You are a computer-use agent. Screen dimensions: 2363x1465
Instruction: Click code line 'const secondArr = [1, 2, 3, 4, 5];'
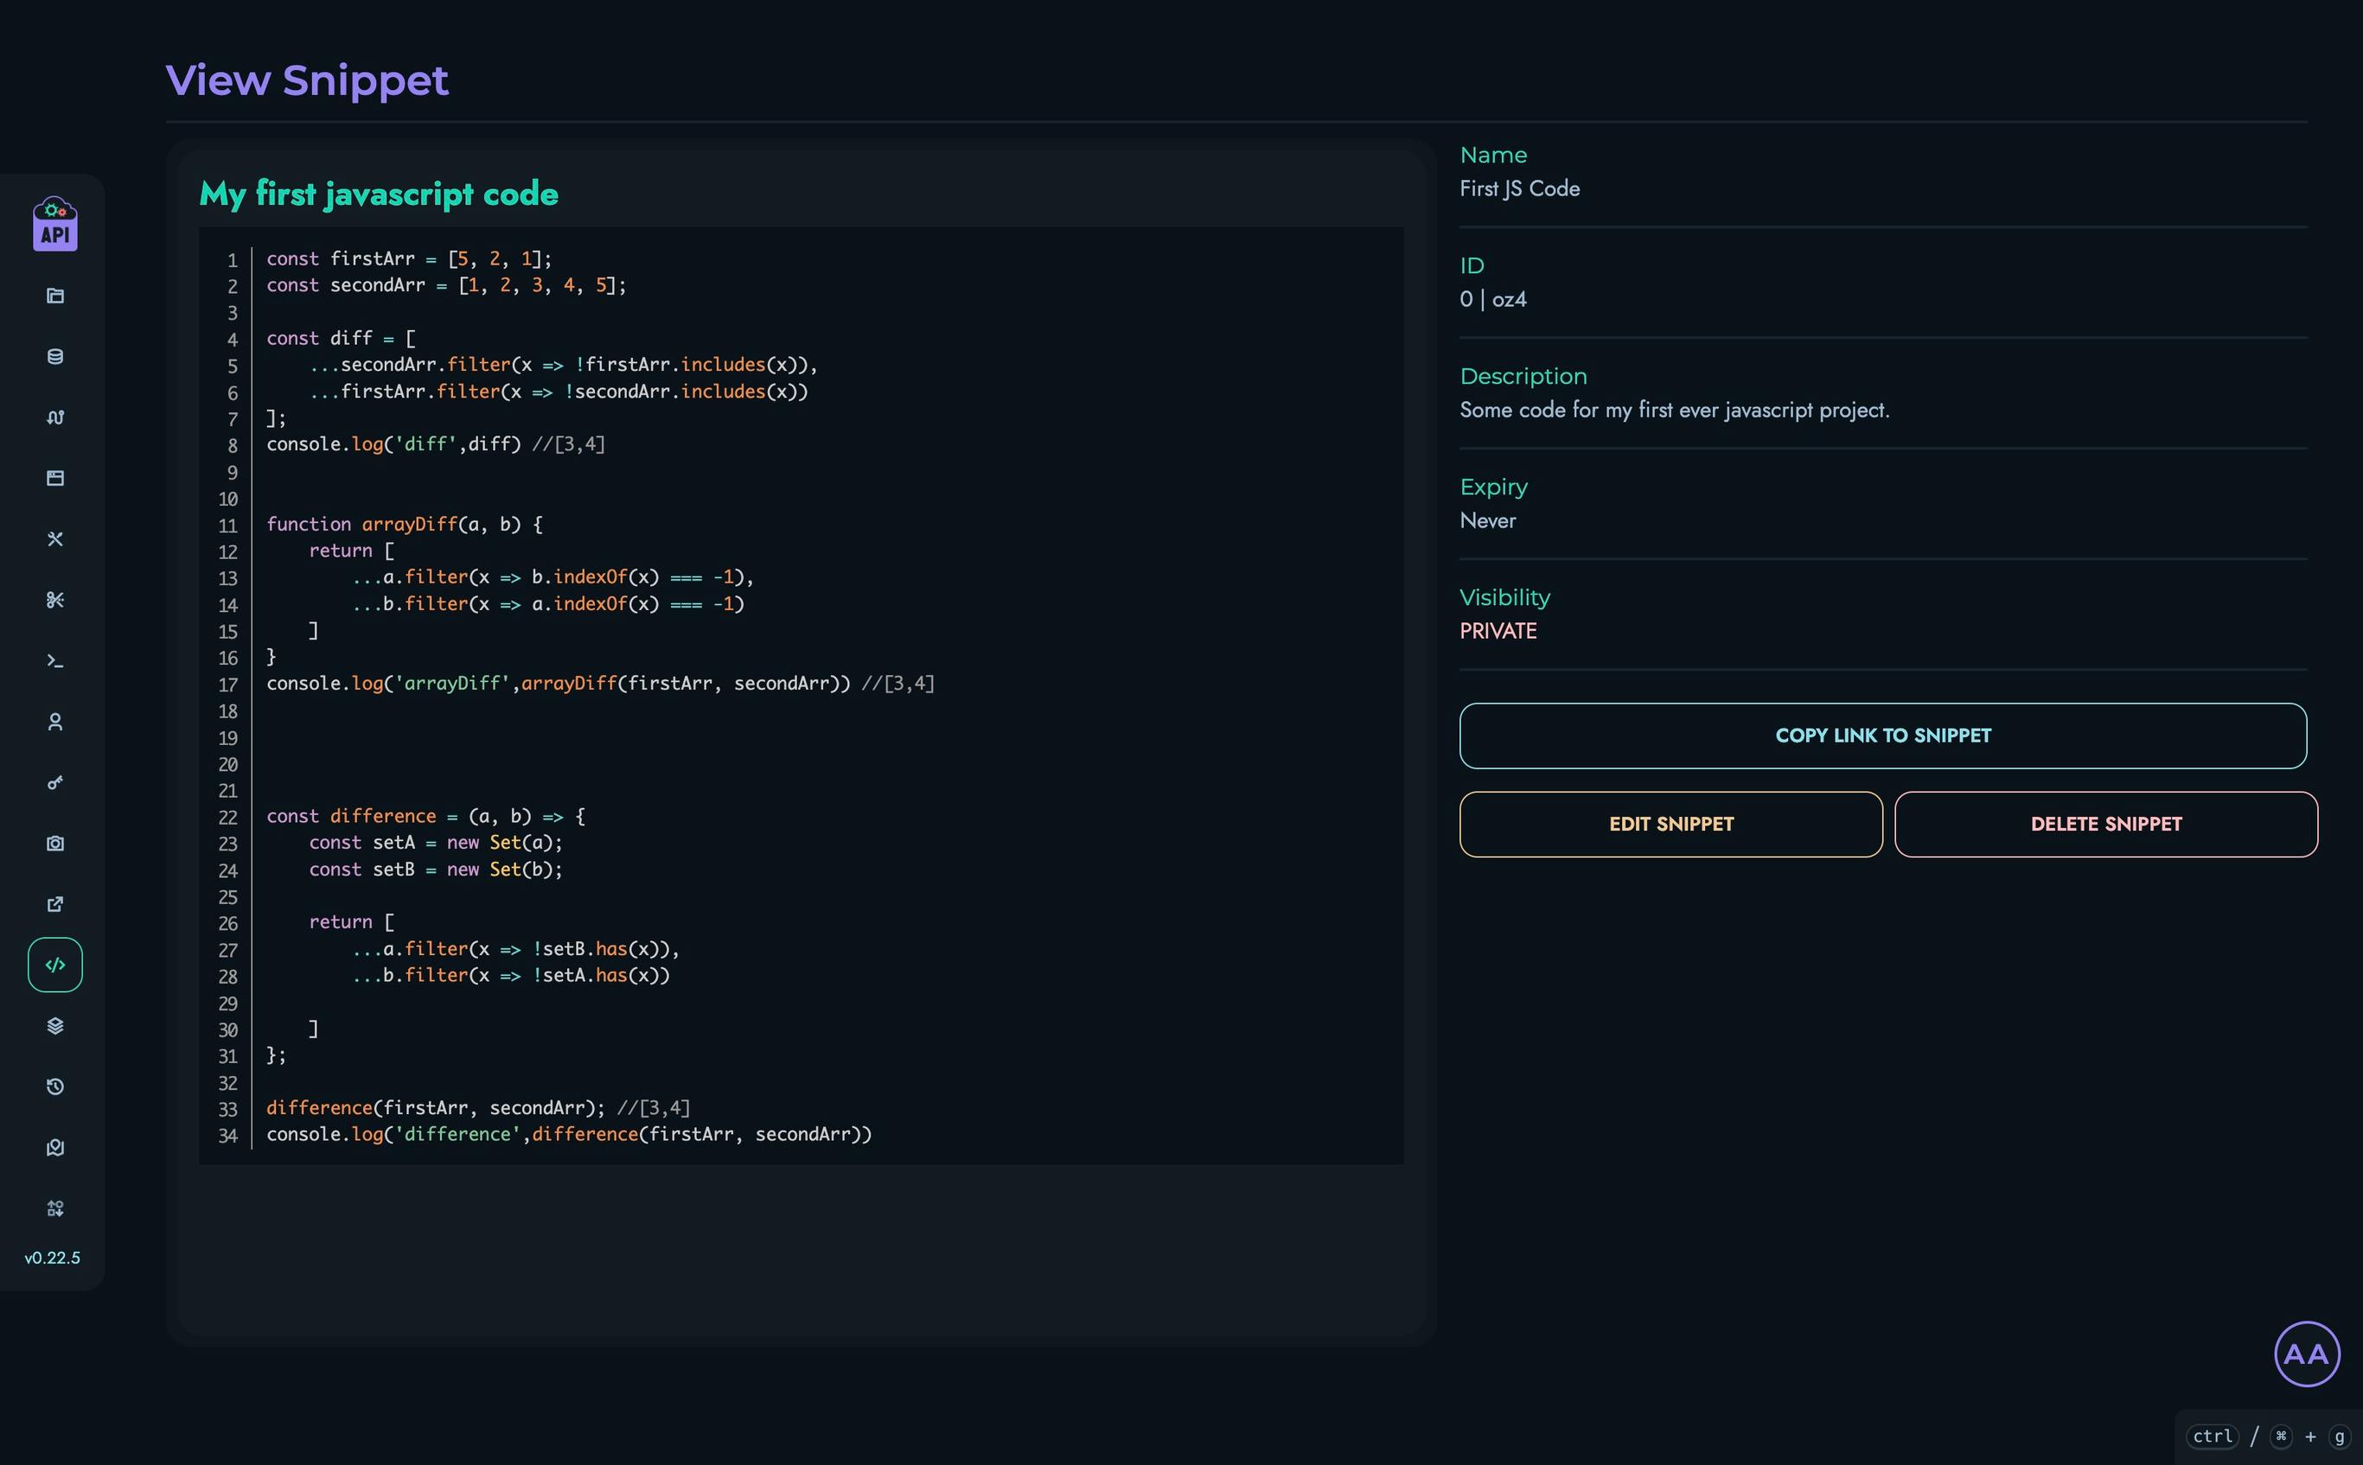point(447,285)
